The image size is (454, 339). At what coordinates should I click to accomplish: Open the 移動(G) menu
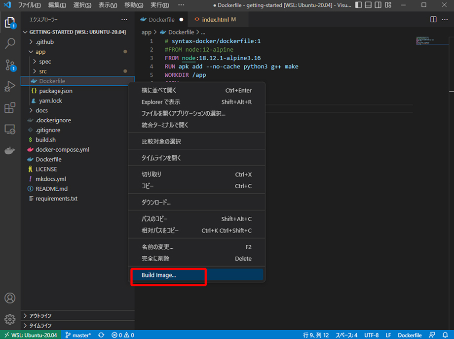[x=134, y=5]
